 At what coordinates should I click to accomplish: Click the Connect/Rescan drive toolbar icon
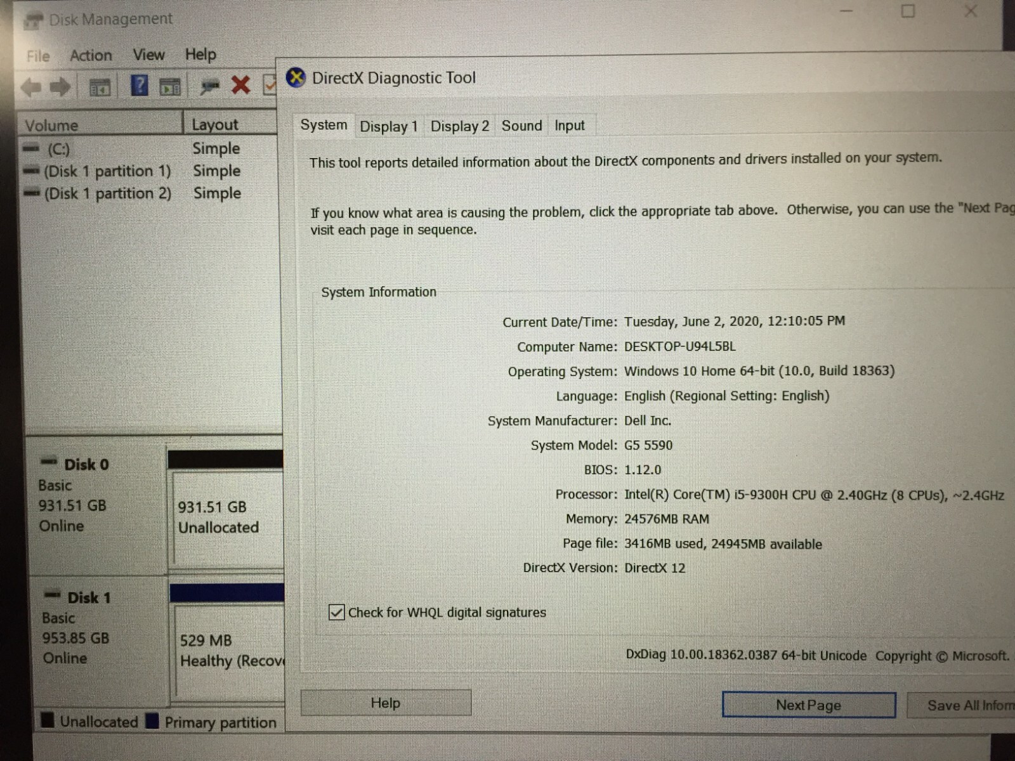209,86
